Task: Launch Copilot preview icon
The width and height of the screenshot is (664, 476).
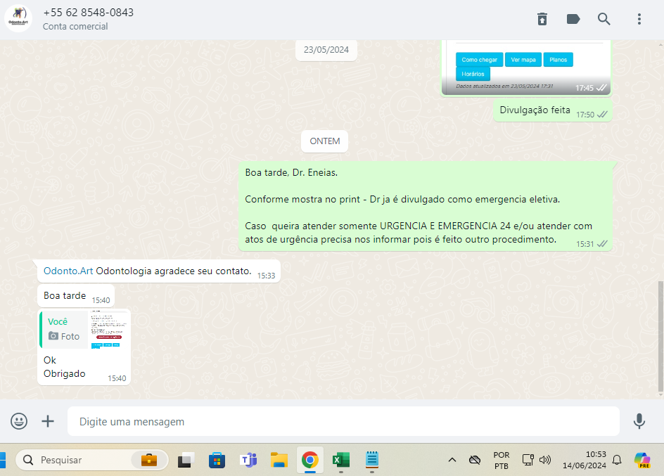Action: (x=642, y=460)
